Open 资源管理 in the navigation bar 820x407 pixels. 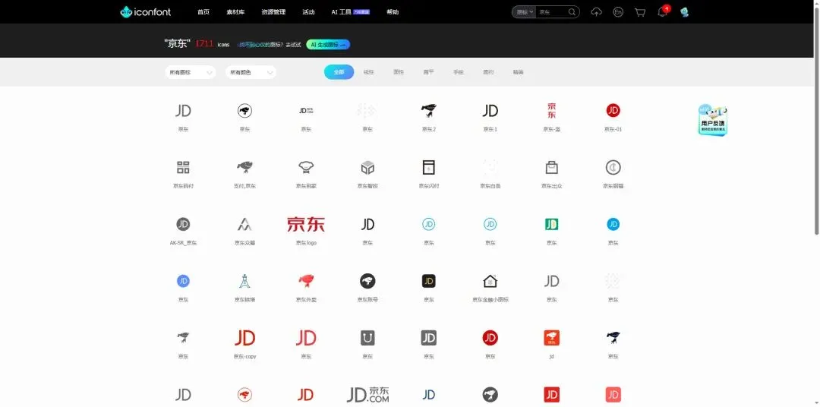273,11
